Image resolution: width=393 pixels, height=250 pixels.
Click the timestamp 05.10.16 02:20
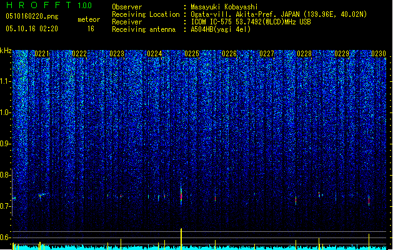coord(32,29)
